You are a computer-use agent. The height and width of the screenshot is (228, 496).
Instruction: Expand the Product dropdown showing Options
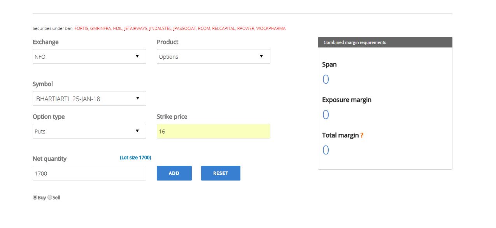coord(214,56)
